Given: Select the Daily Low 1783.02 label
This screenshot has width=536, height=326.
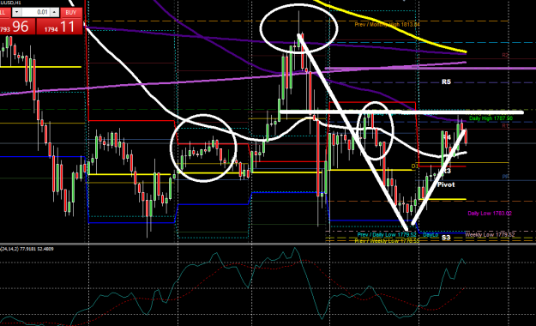Looking at the screenshot, I should 490,214.
